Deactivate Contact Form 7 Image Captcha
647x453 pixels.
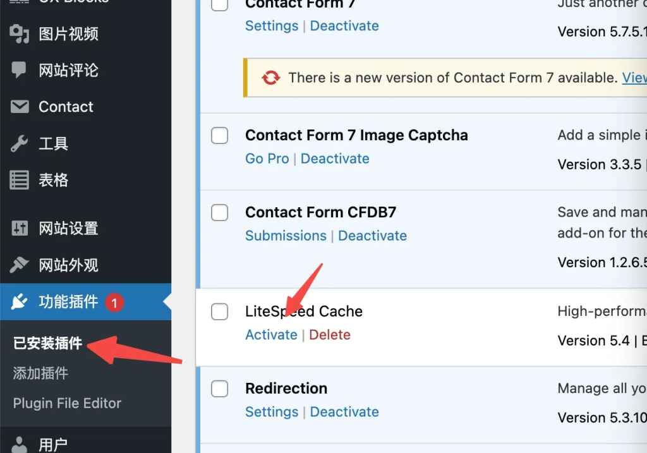tap(335, 159)
